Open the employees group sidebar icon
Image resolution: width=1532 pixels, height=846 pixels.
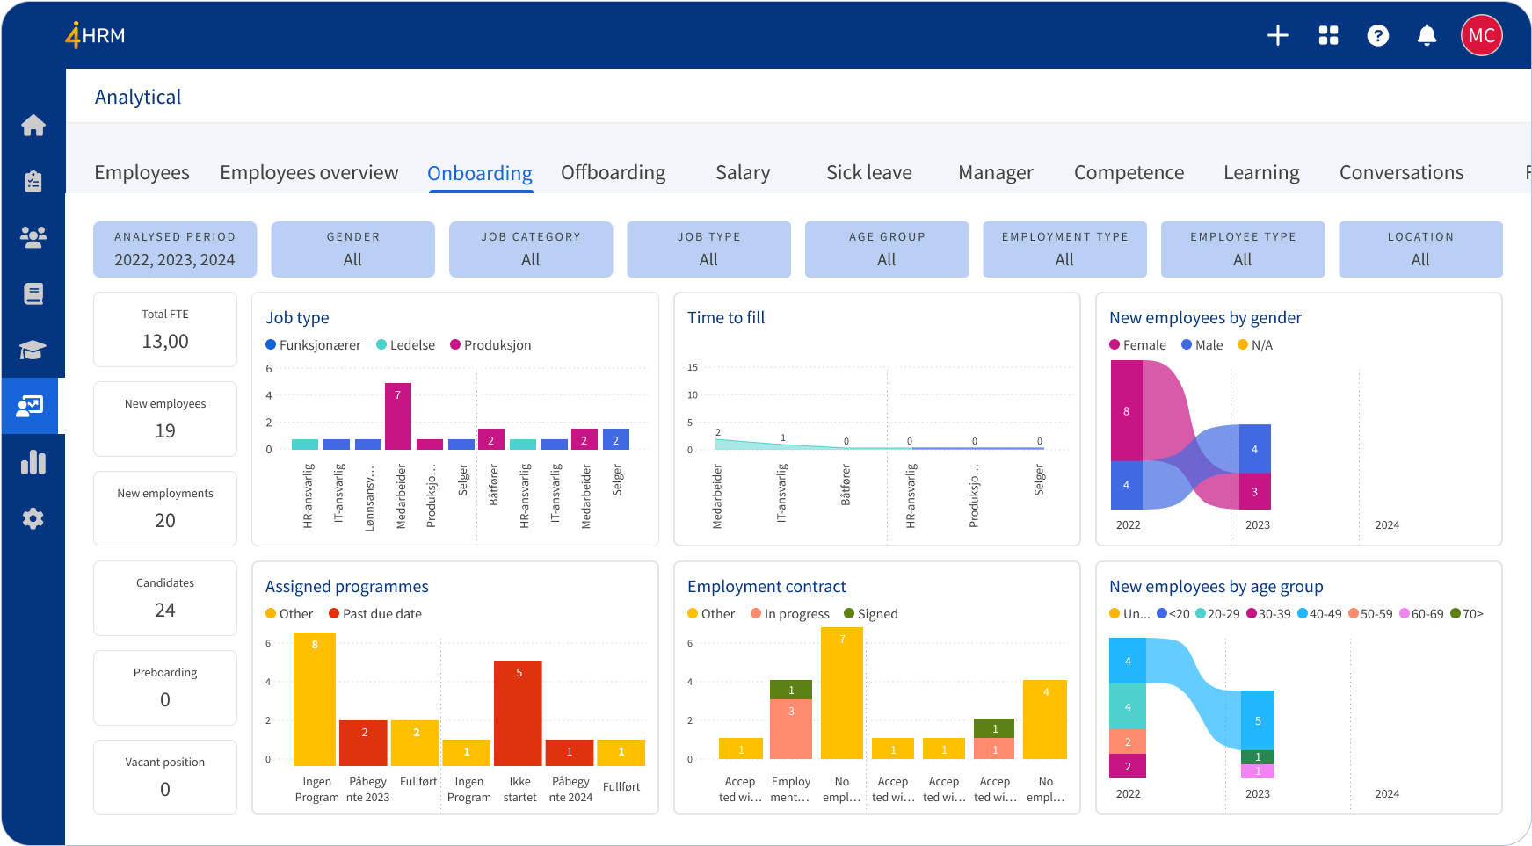[33, 237]
